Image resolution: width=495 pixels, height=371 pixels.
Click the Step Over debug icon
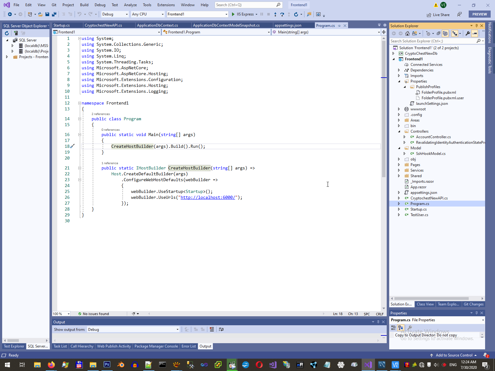coord(282,14)
